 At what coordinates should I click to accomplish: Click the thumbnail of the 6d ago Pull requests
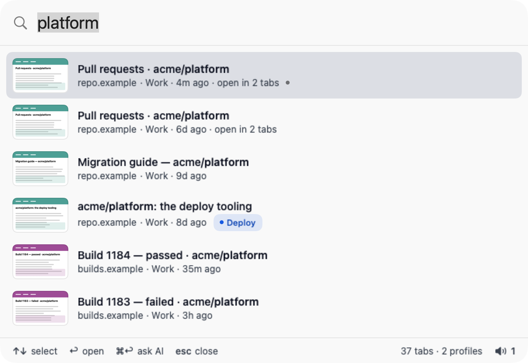tap(40, 122)
